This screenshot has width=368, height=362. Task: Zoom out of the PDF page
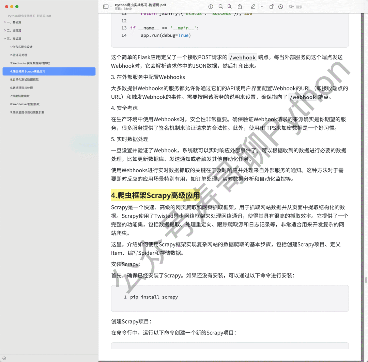[x=220, y=7]
